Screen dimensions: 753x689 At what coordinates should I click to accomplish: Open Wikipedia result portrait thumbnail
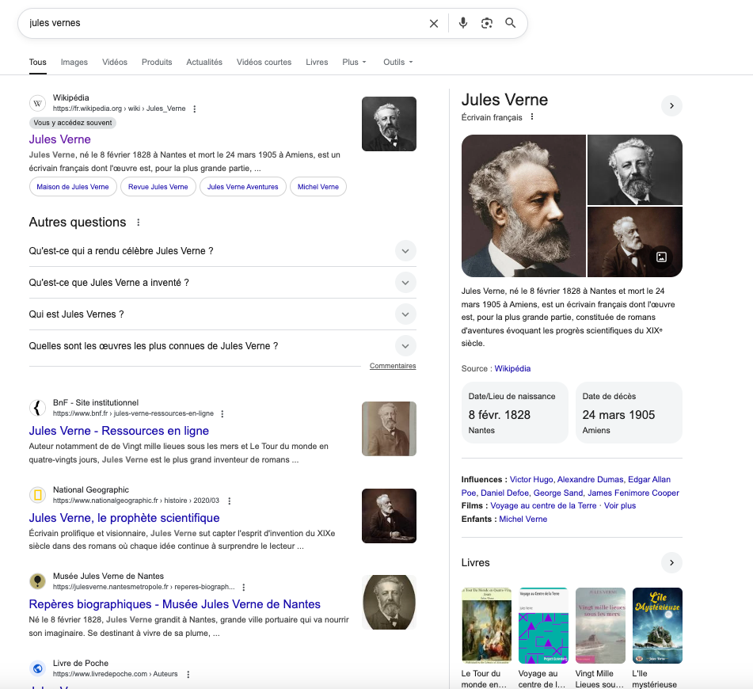(x=389, y=124)
